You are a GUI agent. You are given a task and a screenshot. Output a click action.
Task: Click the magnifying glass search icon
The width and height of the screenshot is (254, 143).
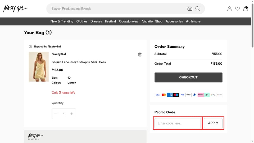(198, 8)
